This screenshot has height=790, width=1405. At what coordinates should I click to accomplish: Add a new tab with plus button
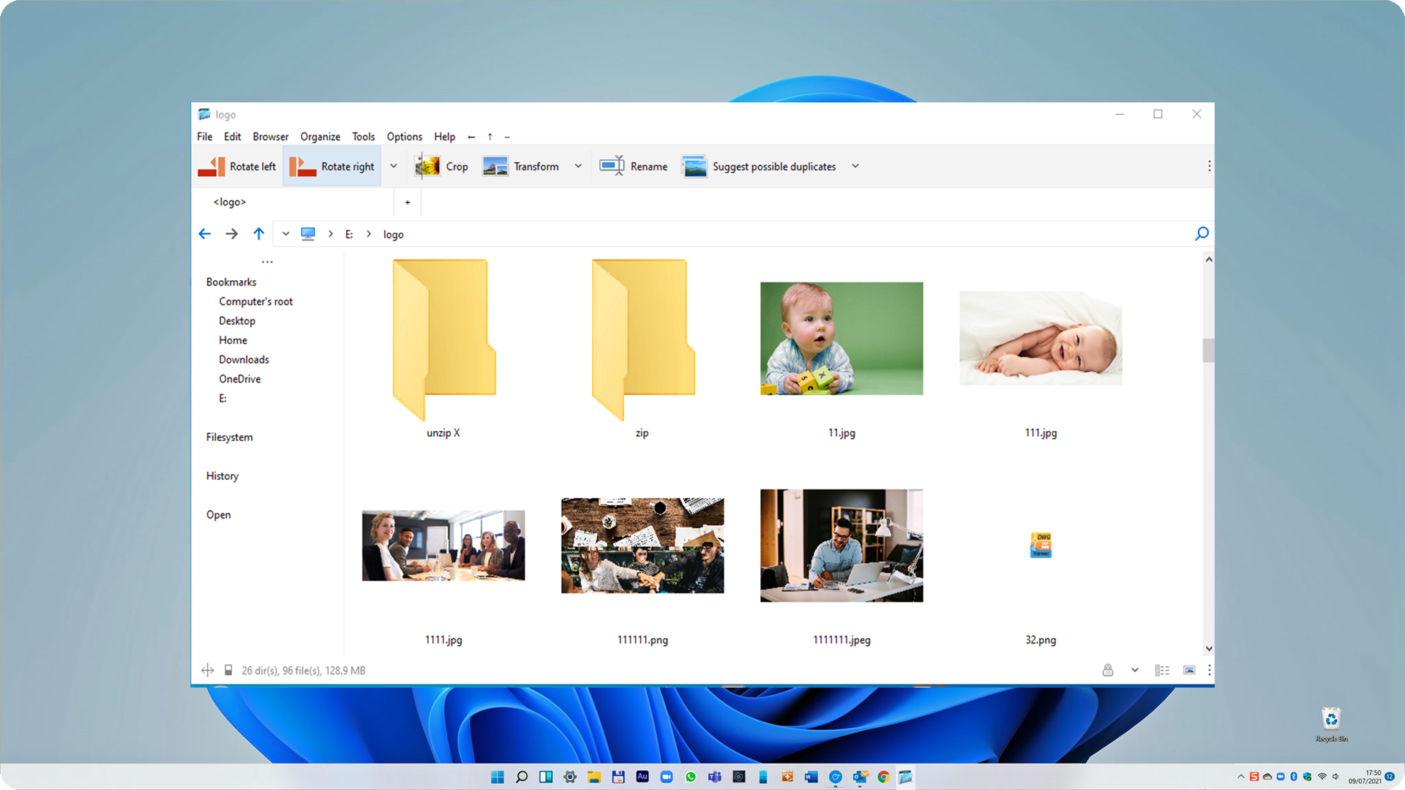408,203
